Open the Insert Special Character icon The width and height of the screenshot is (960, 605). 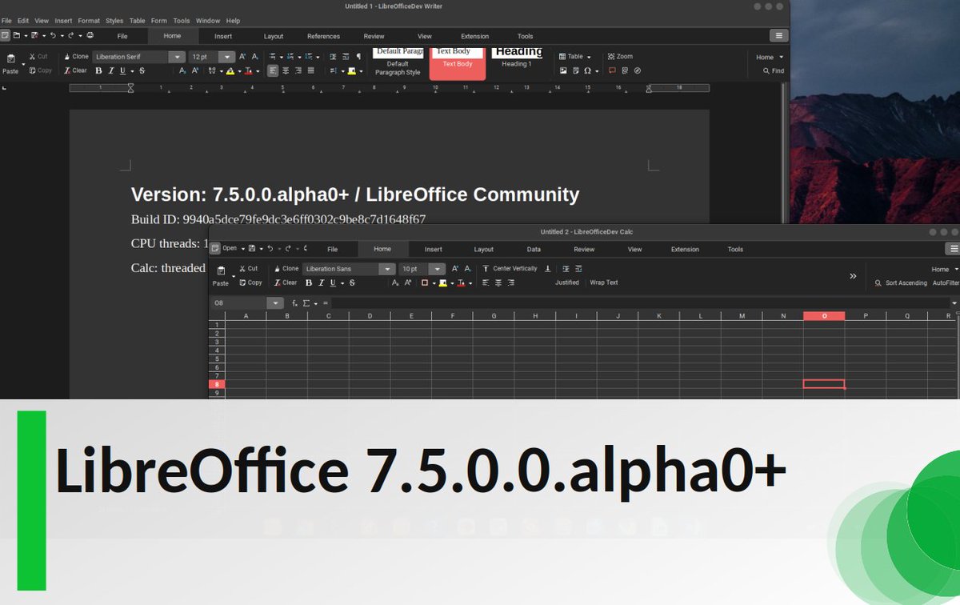click(x=588, y=70)
